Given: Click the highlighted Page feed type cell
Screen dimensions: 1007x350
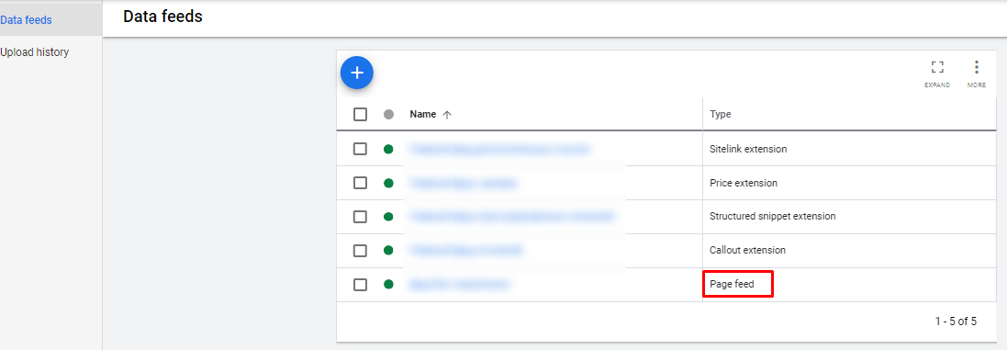Looking at the screenshot, I should (737, 284).
